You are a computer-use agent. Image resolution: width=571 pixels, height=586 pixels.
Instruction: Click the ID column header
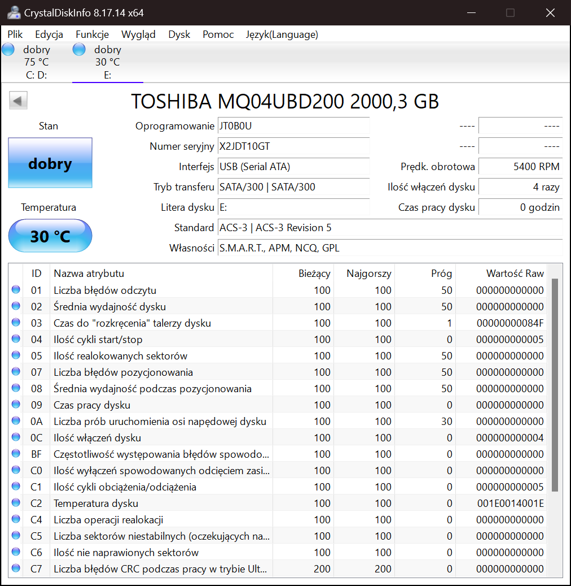(36, 273)
